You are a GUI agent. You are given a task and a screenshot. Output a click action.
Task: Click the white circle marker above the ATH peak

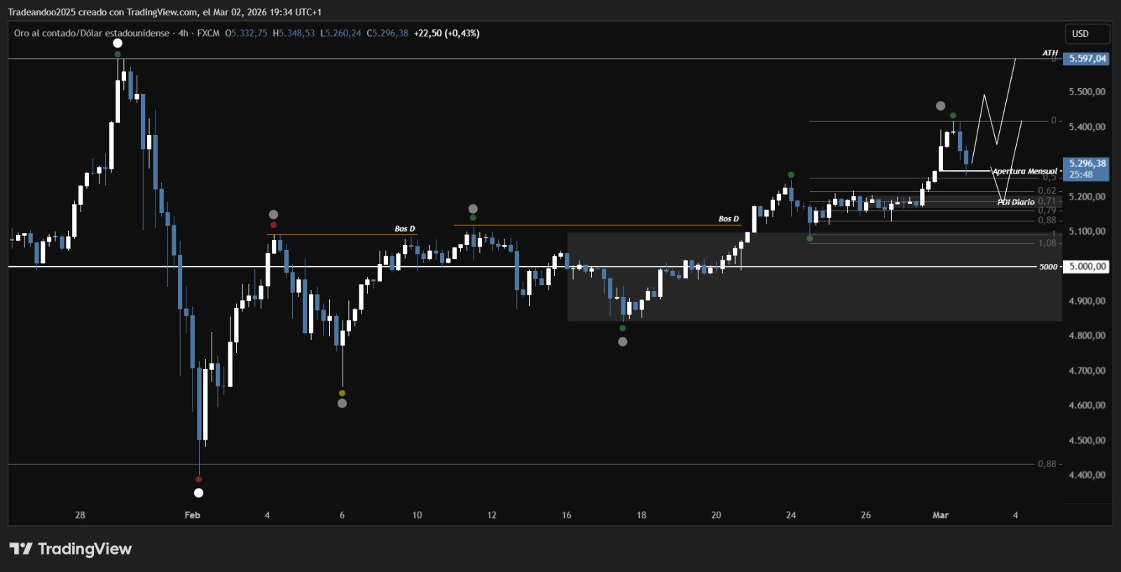click(118, 43)
